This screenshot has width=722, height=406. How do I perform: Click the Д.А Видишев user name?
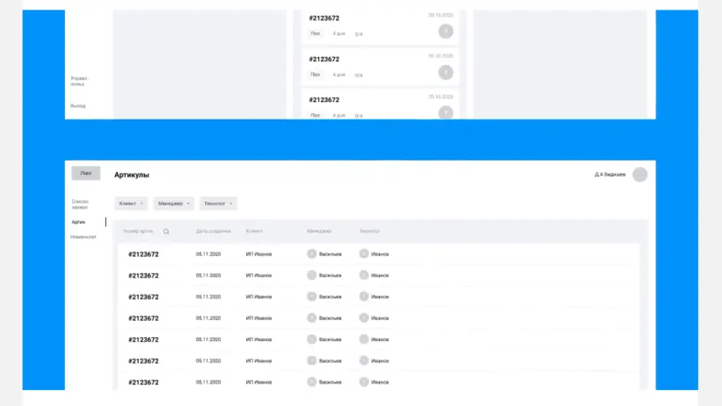[610, 174]
